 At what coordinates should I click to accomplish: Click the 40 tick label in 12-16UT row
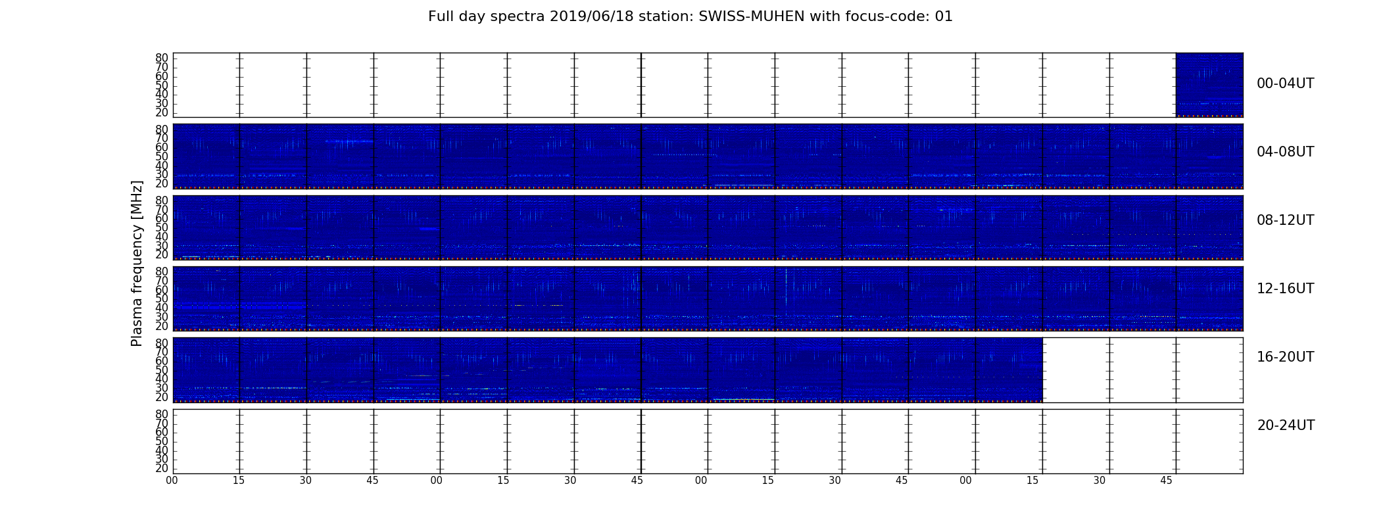pos(162,308)
